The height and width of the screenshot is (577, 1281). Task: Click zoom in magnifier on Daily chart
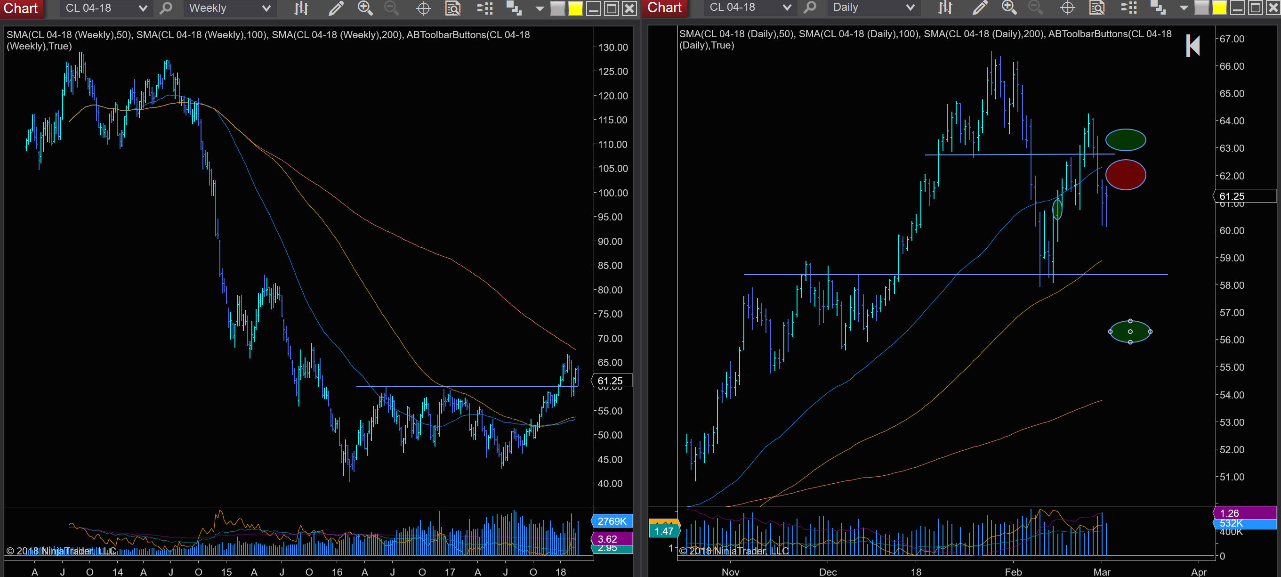pos(1009,8)
